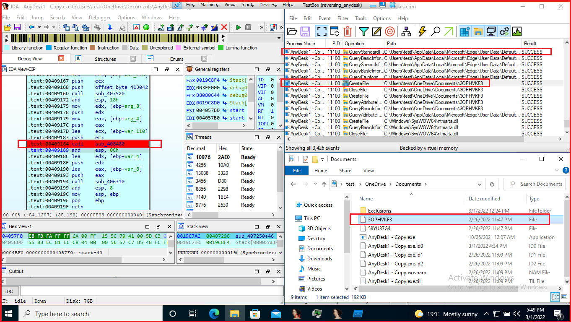Open Explorer quick access toolbar dropdown
The image size is (571, 322).
[x=322, y=159]
